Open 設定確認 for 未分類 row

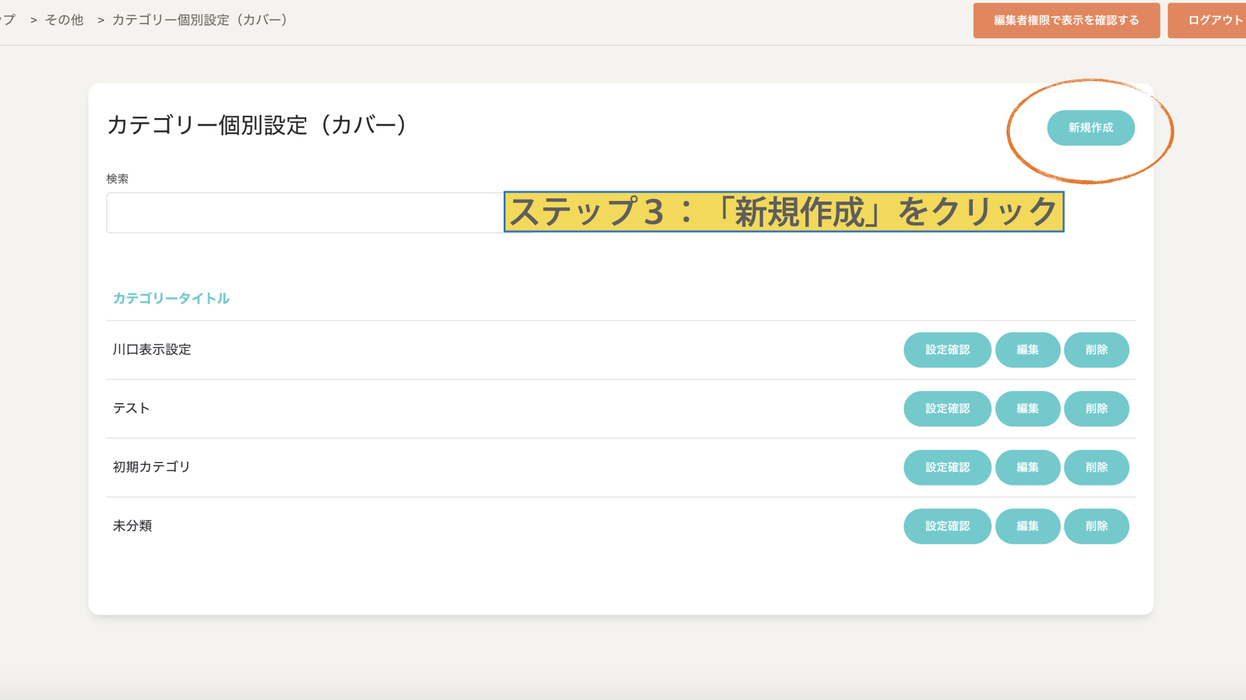947,526
